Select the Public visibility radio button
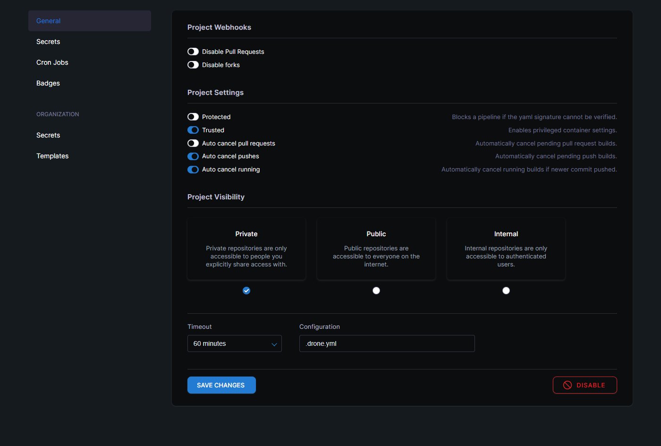Viewport: 661px width, 446px height. click(376, 291)
